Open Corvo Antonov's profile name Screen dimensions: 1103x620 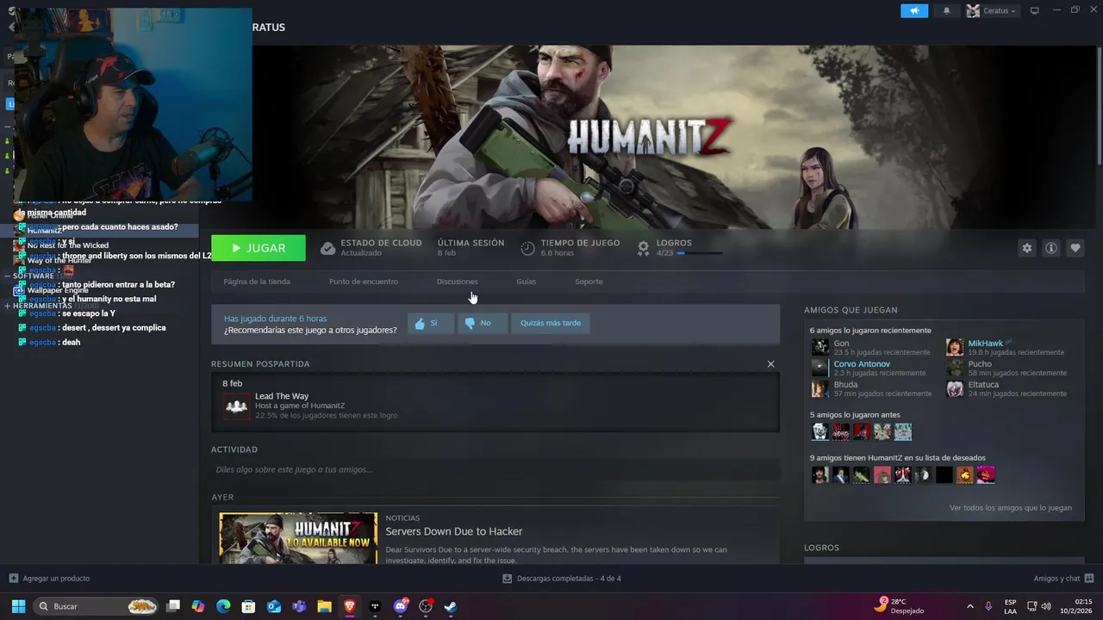862,364
